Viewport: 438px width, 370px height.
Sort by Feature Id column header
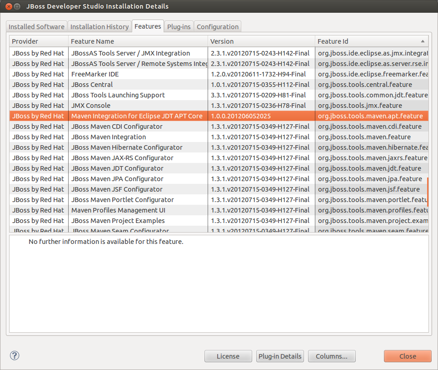tap(372, 41)
